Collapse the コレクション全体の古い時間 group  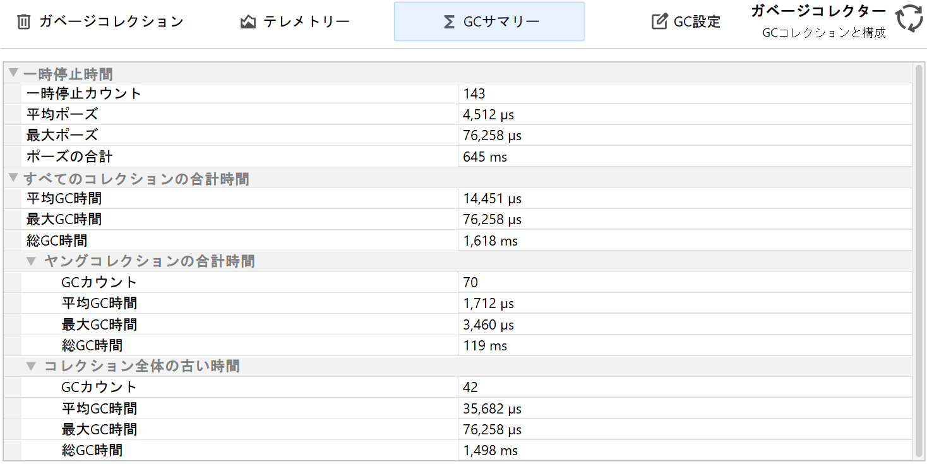point(31,366)
